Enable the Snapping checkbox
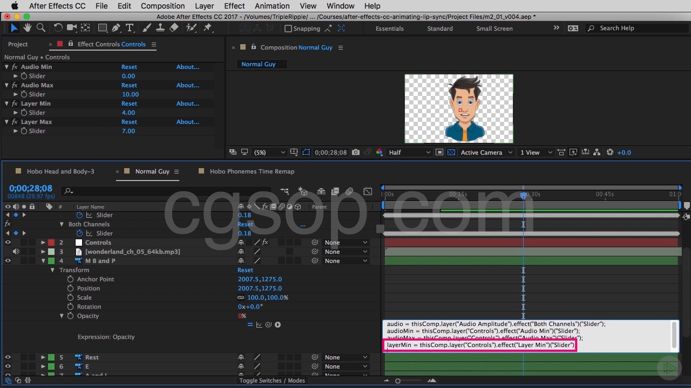The height and width of the screenshot is (388, 691). (x=288, y=29)
